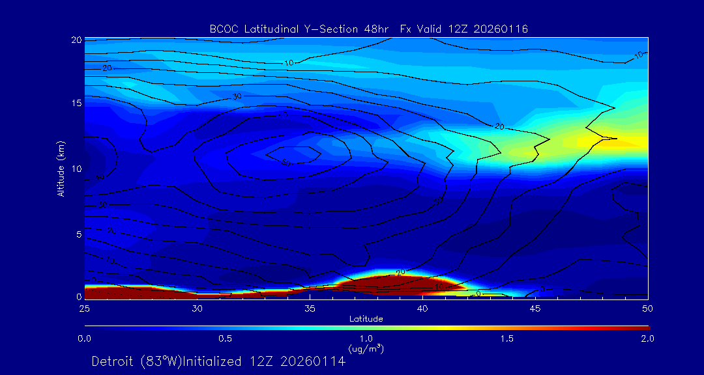Click the latitude axis tick label 35

[x=310, y=309]
